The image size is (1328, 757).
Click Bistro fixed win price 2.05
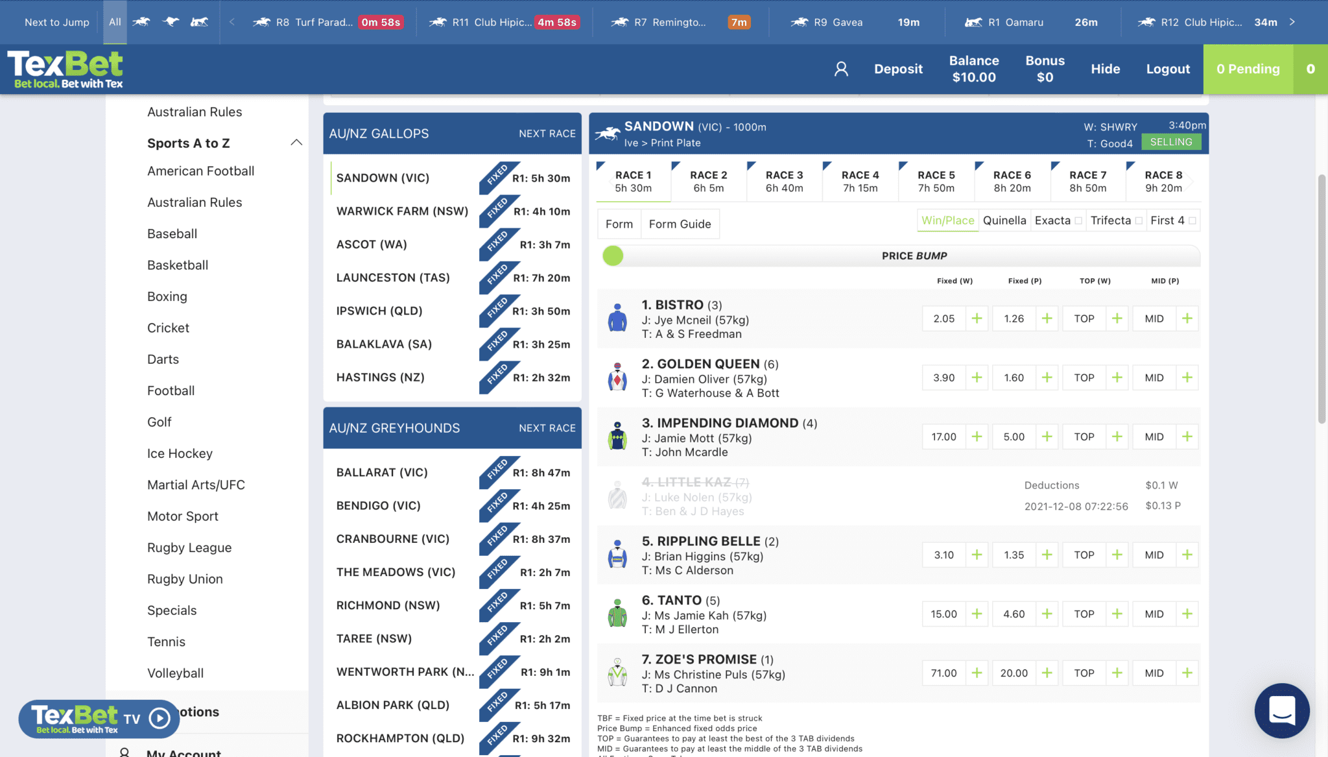944,318
